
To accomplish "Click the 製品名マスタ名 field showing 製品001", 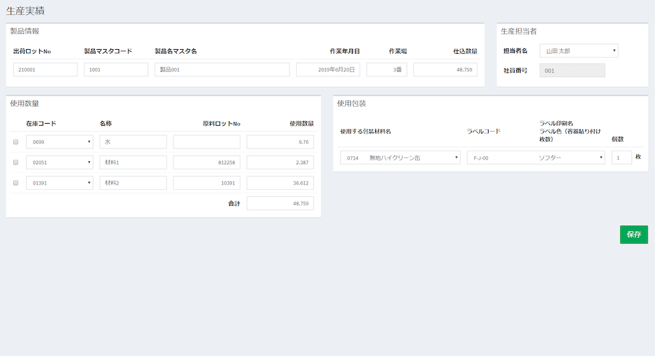I will [222, 69].
